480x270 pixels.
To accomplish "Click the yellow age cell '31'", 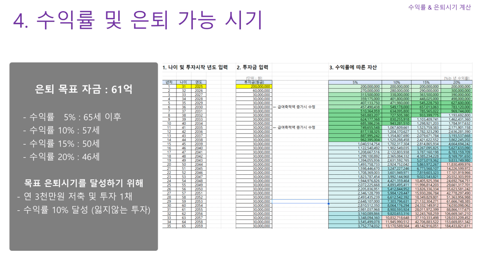I will coord(183,87).
